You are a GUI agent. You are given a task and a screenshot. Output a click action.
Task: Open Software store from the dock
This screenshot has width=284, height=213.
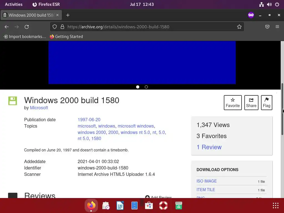[149, 206]
